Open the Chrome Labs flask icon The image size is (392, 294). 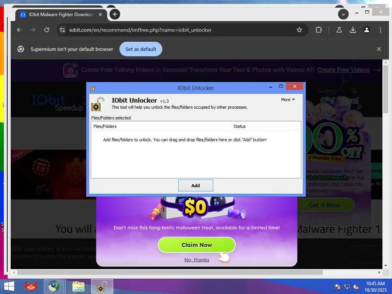point(339,30)
